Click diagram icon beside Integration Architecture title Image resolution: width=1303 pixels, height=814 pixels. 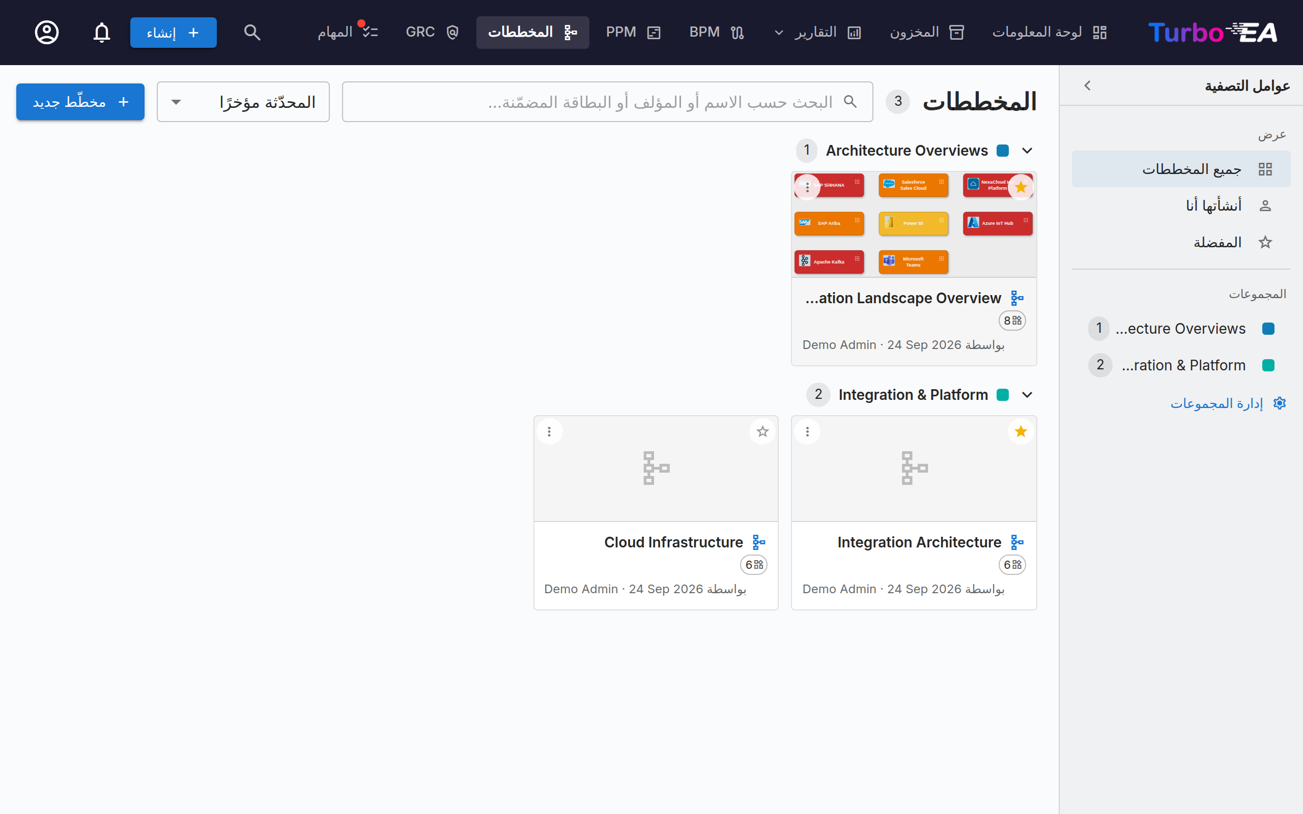(x=1016, y=542)
